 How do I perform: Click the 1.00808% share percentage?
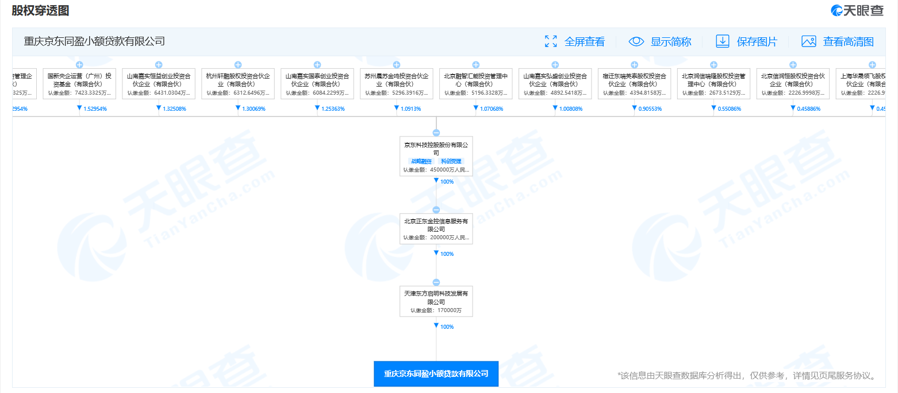(571, 108)
